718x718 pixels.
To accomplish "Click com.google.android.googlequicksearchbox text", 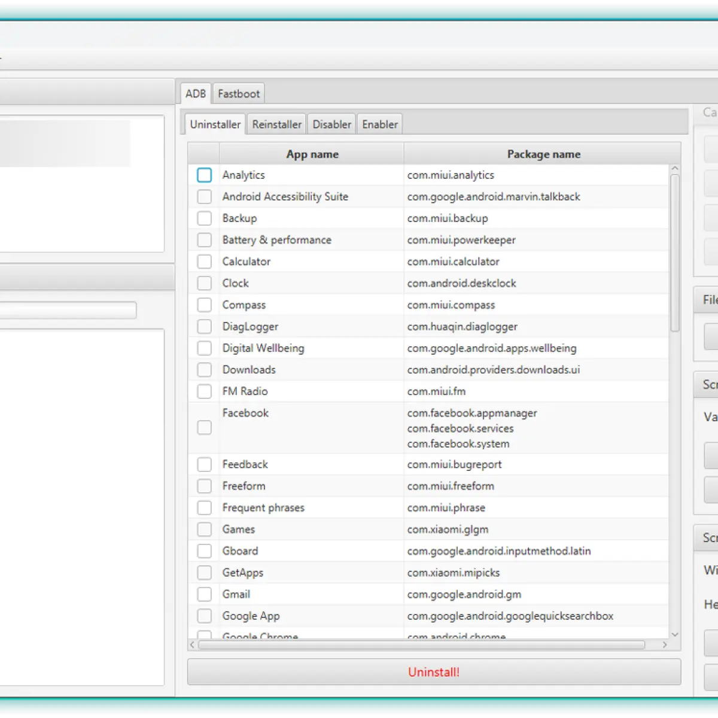I will (510, 616).
